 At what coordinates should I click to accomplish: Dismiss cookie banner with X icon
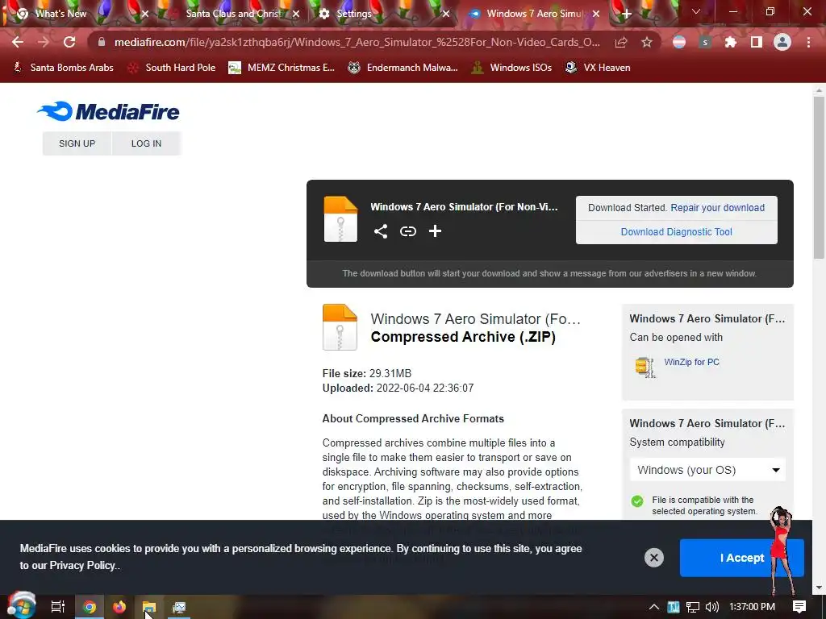click(653, 558)
